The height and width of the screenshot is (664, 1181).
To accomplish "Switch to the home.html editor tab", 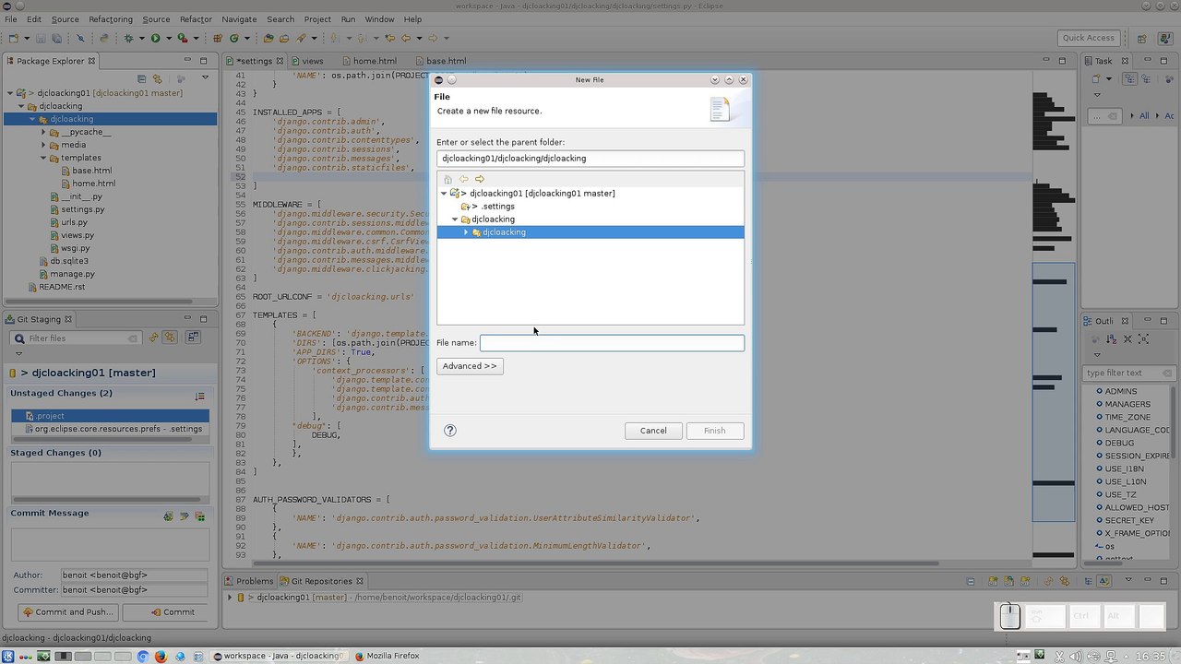I will point(375,61).
